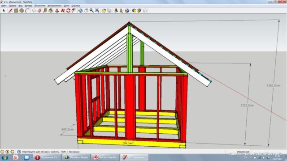This screenshot has width=287, height=161.
Task: Select the red Move arrows tool
Action: tap(63, 11)
